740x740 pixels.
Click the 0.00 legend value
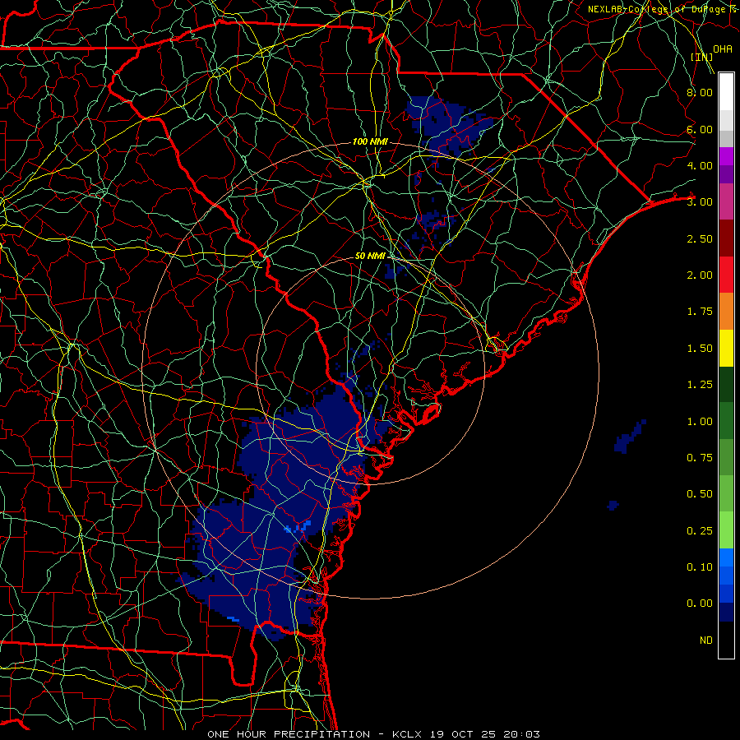[x=700, y=604]
